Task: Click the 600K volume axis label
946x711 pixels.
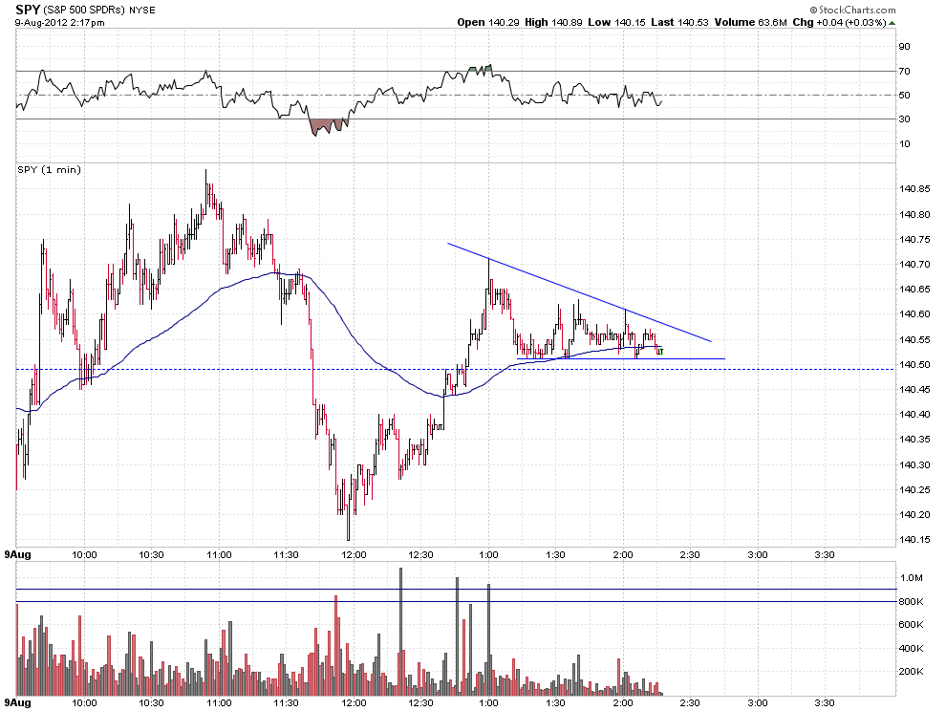Action: tap(911, 625)
